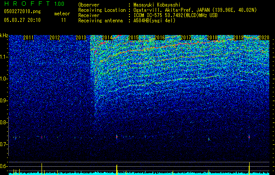
Task: Click the Receiving Location label
Action: [102, 10]
